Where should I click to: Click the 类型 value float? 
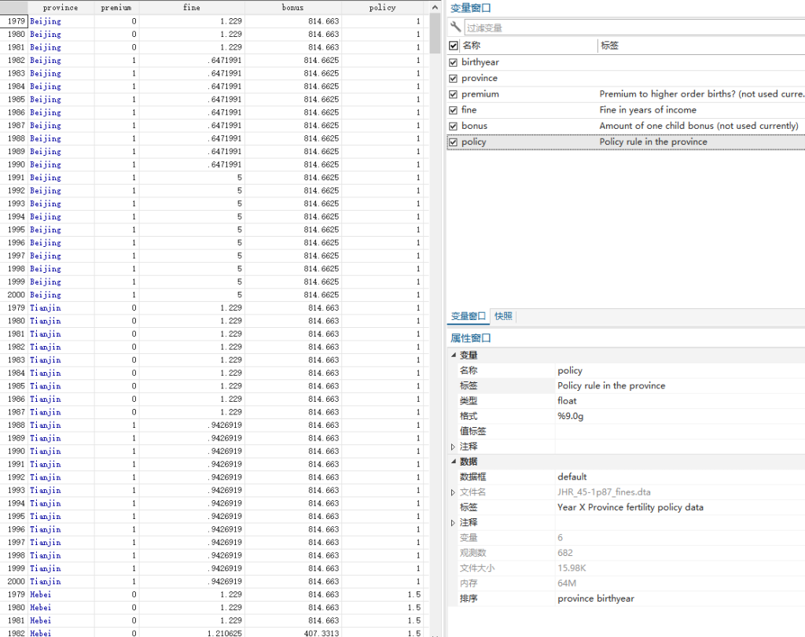point(567,401)
